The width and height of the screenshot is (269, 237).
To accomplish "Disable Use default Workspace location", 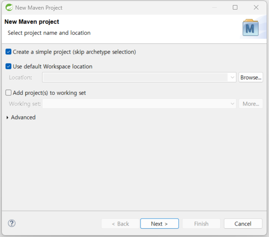I will pyautogui.click(x=8, y=66).
